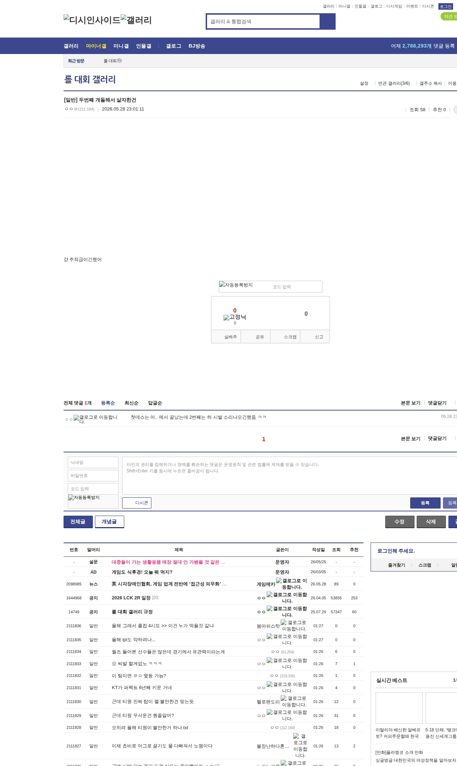Submit comment with dark 등록 button
This screenshot has height=766, width=457.
tap(425, 503)
